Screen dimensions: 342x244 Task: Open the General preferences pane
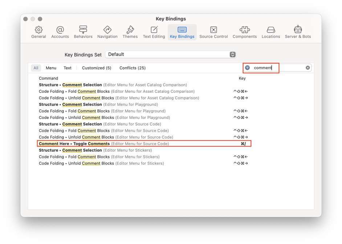tap(38, 32)
